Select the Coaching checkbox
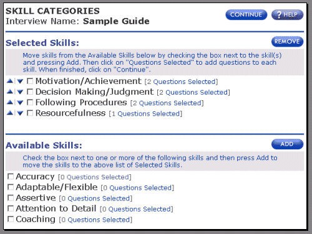Image resolution: width=312 pixels, height=234 pixels. click(11, 219)
